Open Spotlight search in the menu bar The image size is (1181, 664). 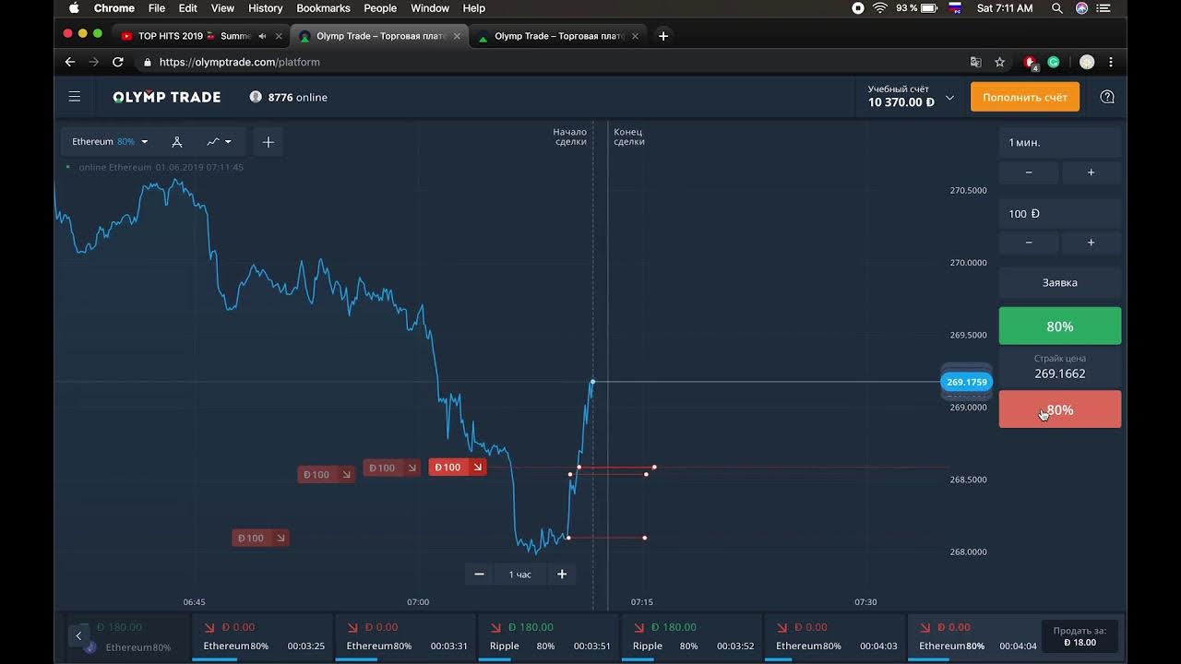point(1057,8)
